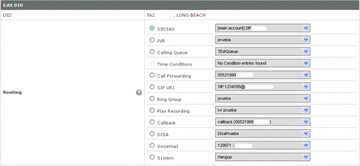Open the Call Forwarding number dropdown
Image resolution: width=360 pixels, height=166 pixels.
(263, 75)
